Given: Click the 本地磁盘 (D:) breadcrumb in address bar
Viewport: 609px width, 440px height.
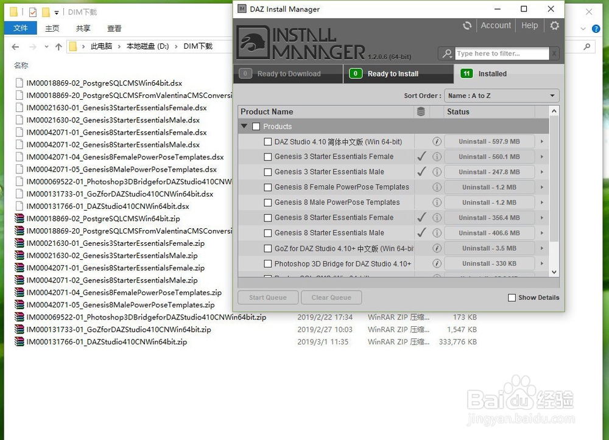Looking at the screenshot, I should click(147, 46).
